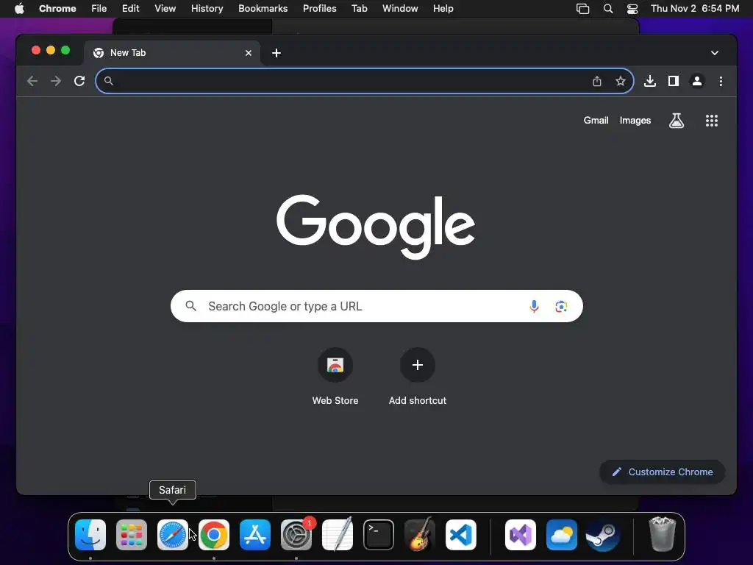The height and width of the screenshot is (565, 753).
Task: Open the Weather app from the Dock
Action: (561, 535)
